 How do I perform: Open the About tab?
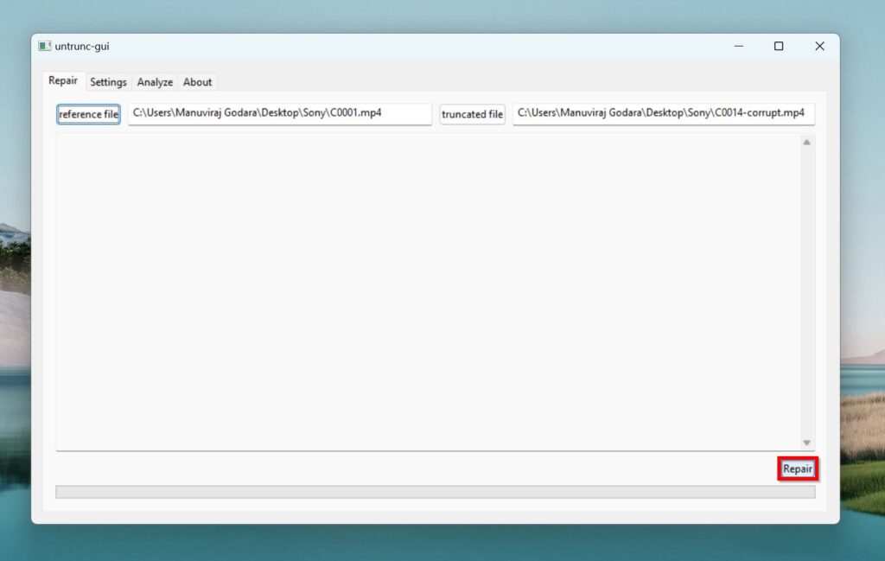click(x=197, y=82)
